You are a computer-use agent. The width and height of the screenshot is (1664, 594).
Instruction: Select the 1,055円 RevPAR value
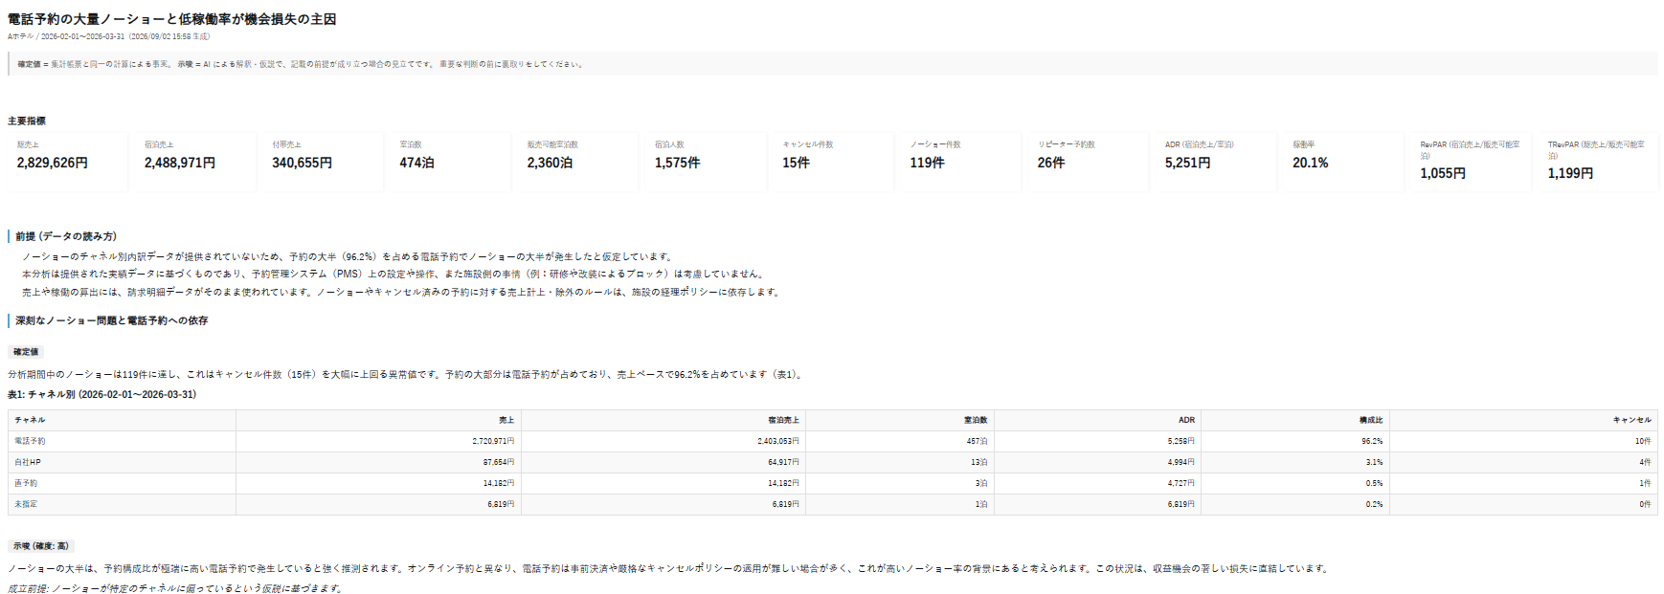pos(1443,173)
